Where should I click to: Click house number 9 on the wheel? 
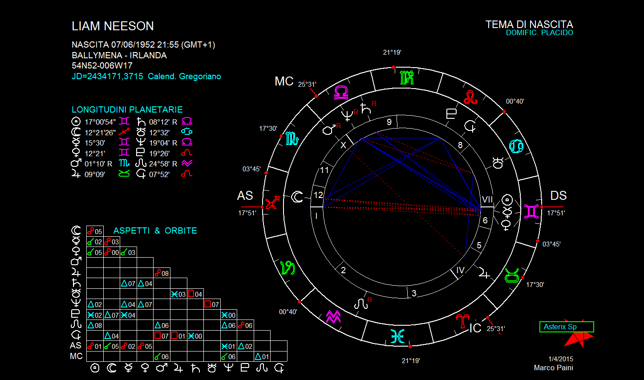click(x=389, y=122)
